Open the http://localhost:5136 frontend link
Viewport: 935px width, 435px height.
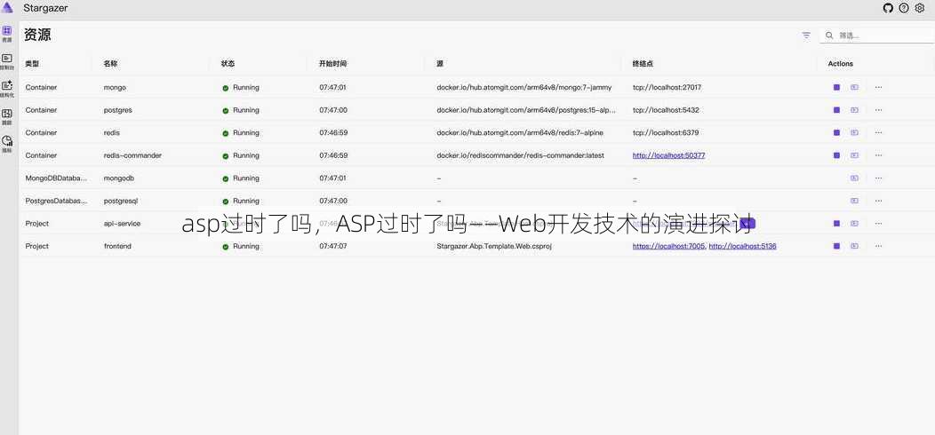[x=742, y=246]
